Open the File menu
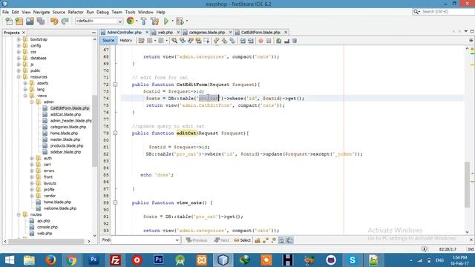The width and height of the screenshot is (475, 267). coord(5,12)
